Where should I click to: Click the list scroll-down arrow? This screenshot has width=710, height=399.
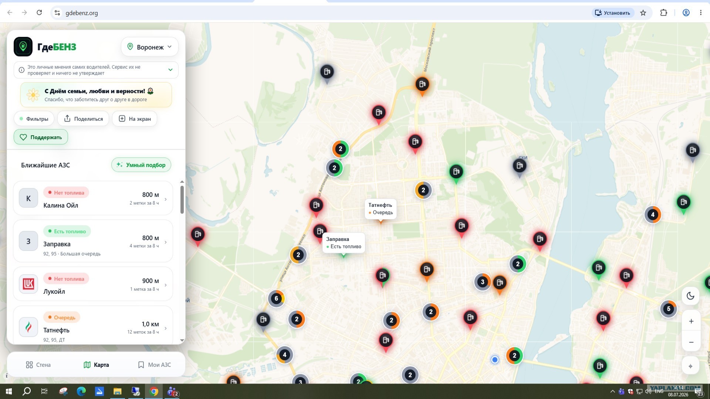(182, 340)
